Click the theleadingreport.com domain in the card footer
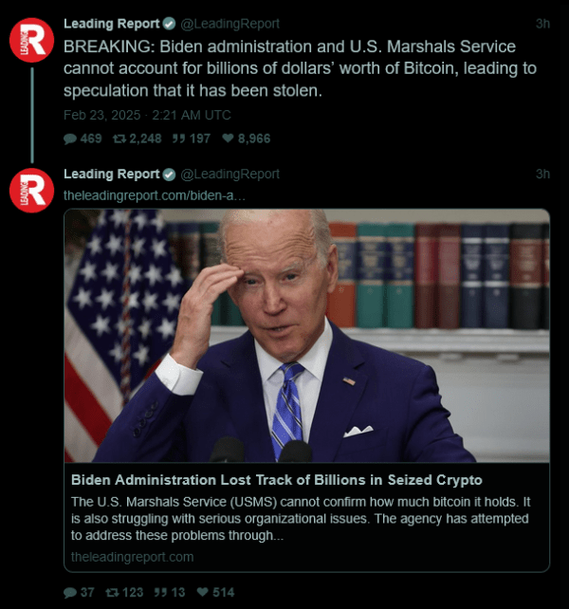The image size is (569, 609). 132,557
